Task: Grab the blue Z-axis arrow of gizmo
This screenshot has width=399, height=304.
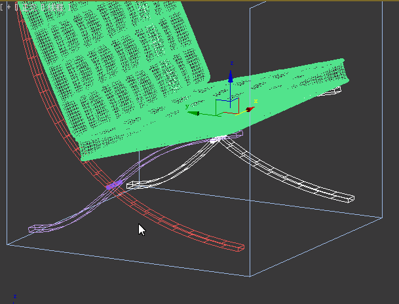Action: tap(231, 76)
